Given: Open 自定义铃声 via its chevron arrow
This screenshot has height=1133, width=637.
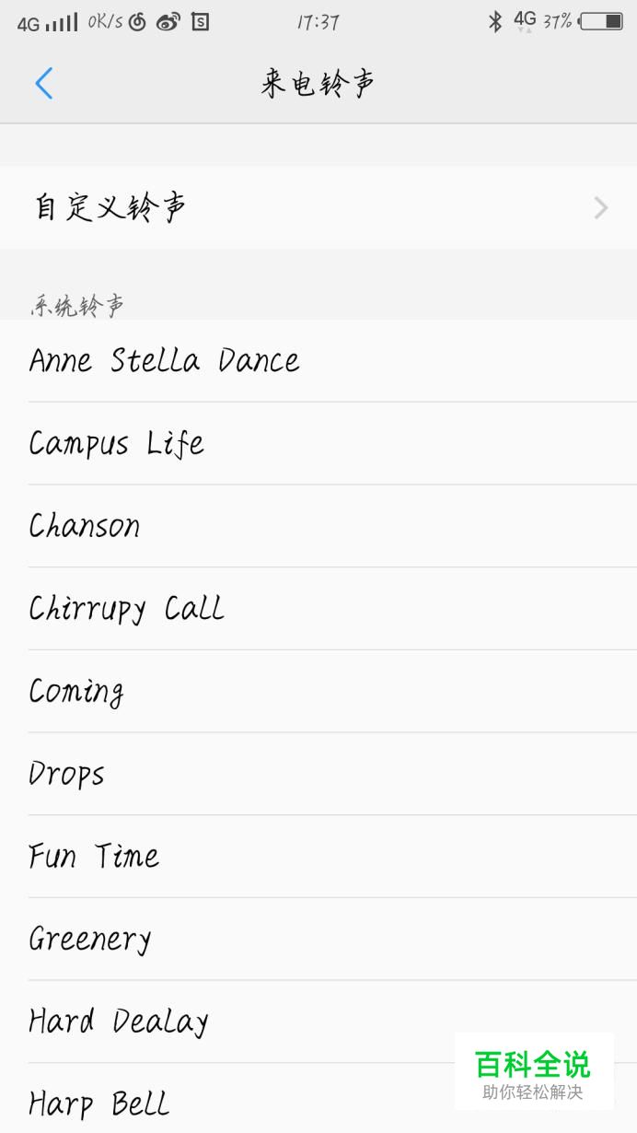Looking at the screenshot, I should 601,208.
